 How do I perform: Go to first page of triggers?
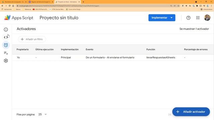pyautogui.click(x=170, y=115)
